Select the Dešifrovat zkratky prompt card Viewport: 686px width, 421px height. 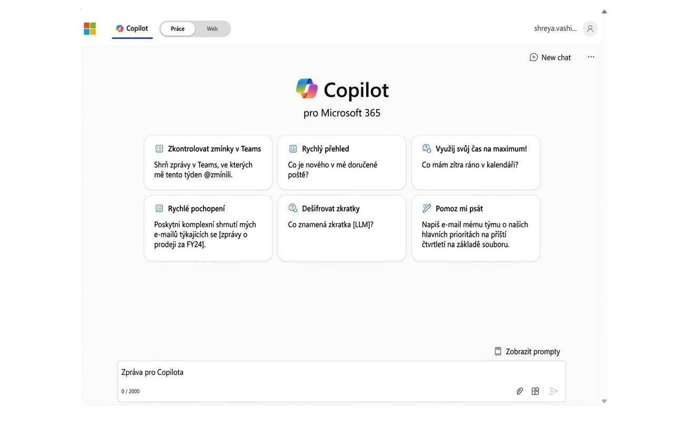point(342,228)
